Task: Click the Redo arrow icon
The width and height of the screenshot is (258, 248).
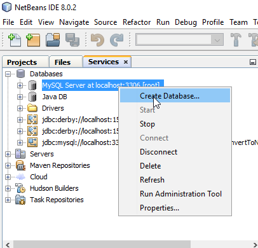Action: pos(116,40)
